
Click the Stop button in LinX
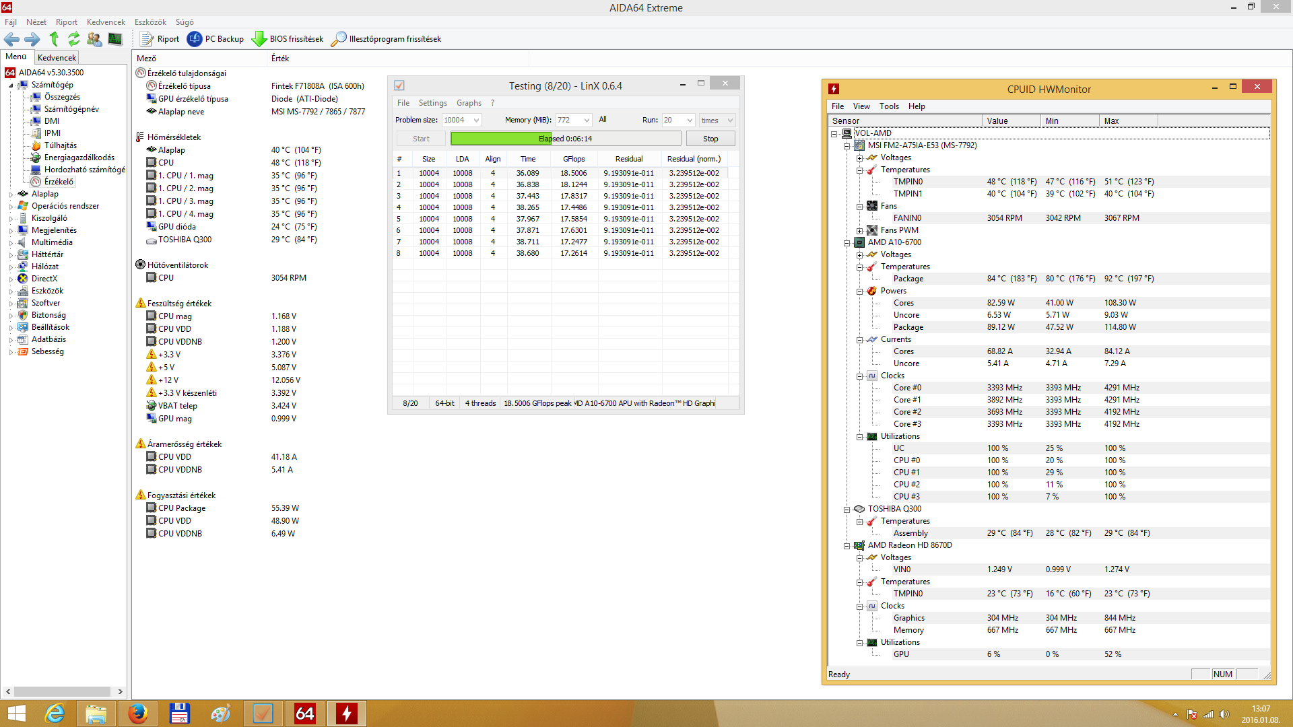(710, 139)
